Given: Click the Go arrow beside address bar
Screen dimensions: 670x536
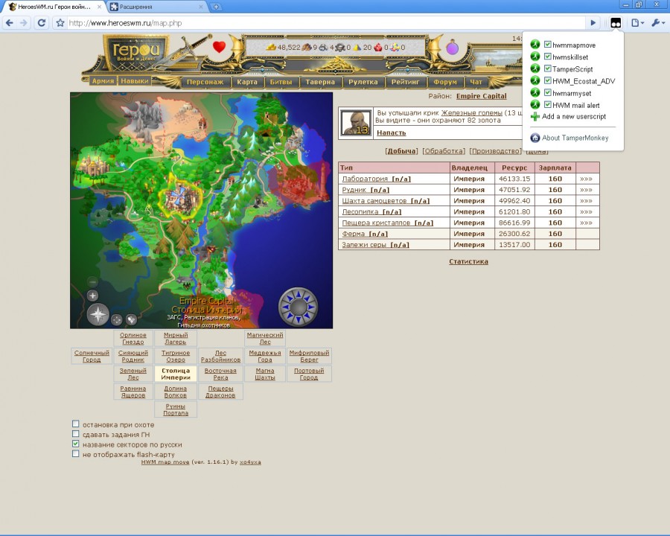Looking at the screenshot, I should (x=593, y=22).
